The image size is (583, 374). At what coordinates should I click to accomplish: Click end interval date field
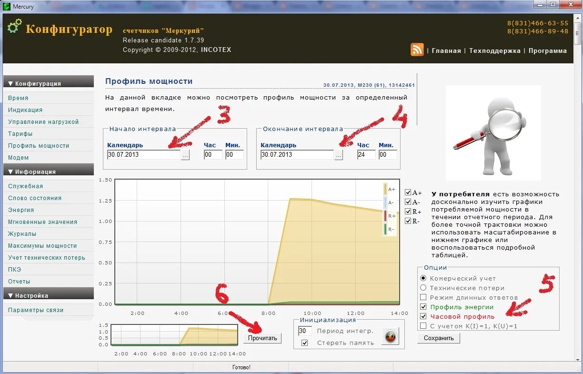click(297, 155)
